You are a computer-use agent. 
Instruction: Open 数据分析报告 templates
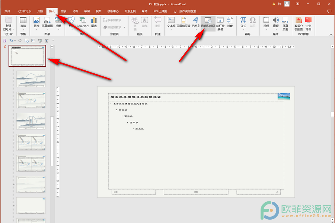coord(299,24)
